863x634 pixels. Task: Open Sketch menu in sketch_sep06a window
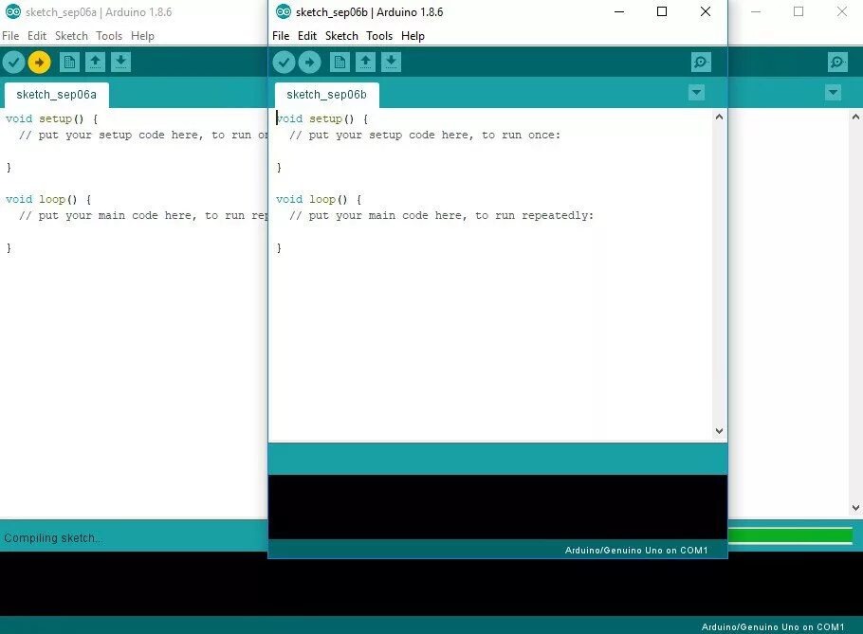71,36
